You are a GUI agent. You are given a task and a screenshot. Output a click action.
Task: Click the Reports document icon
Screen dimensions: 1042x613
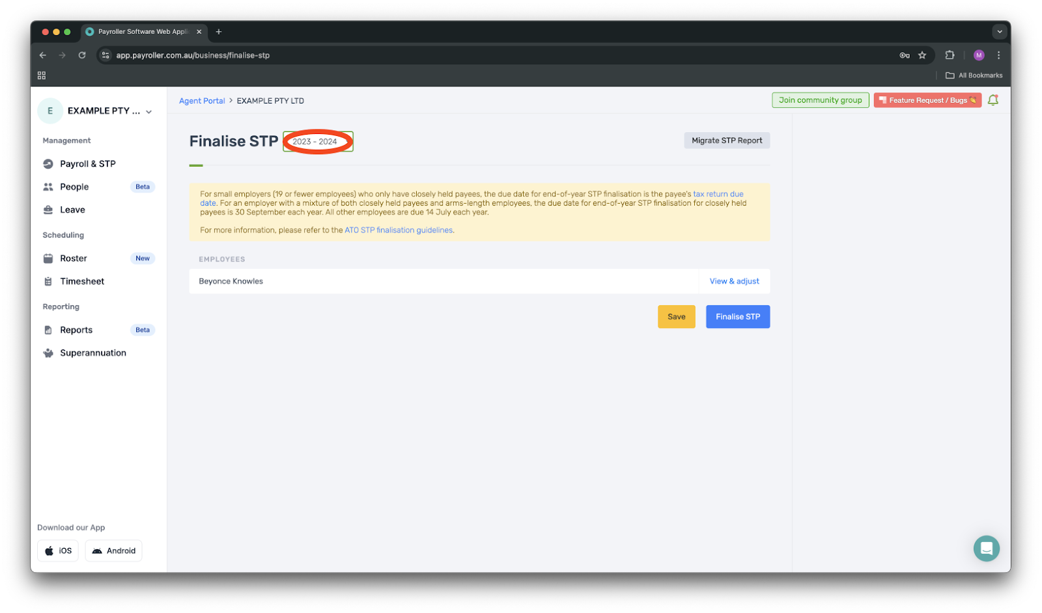[48, 330]
